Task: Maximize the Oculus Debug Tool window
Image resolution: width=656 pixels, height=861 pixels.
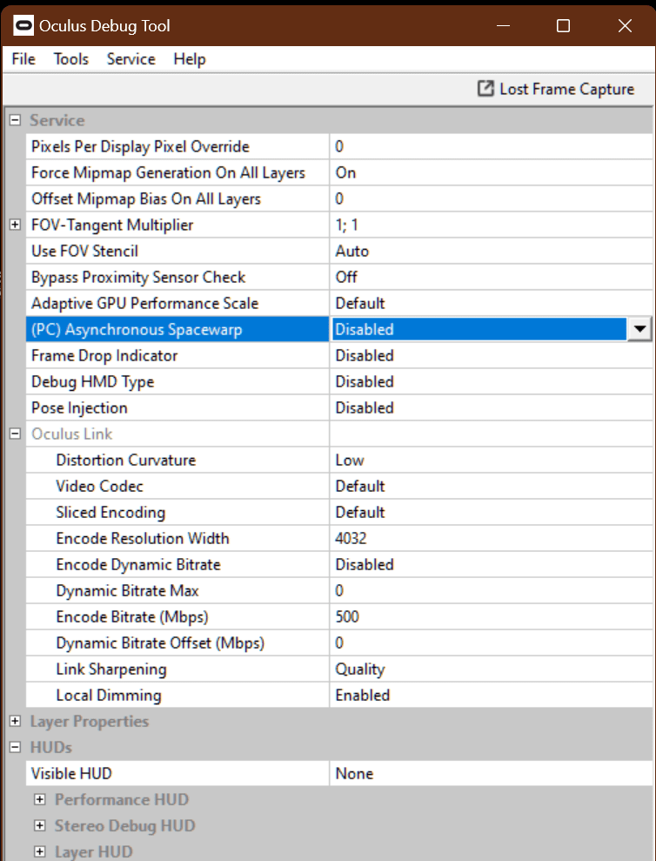Action: pyautogui.click(x=563, y=26)
